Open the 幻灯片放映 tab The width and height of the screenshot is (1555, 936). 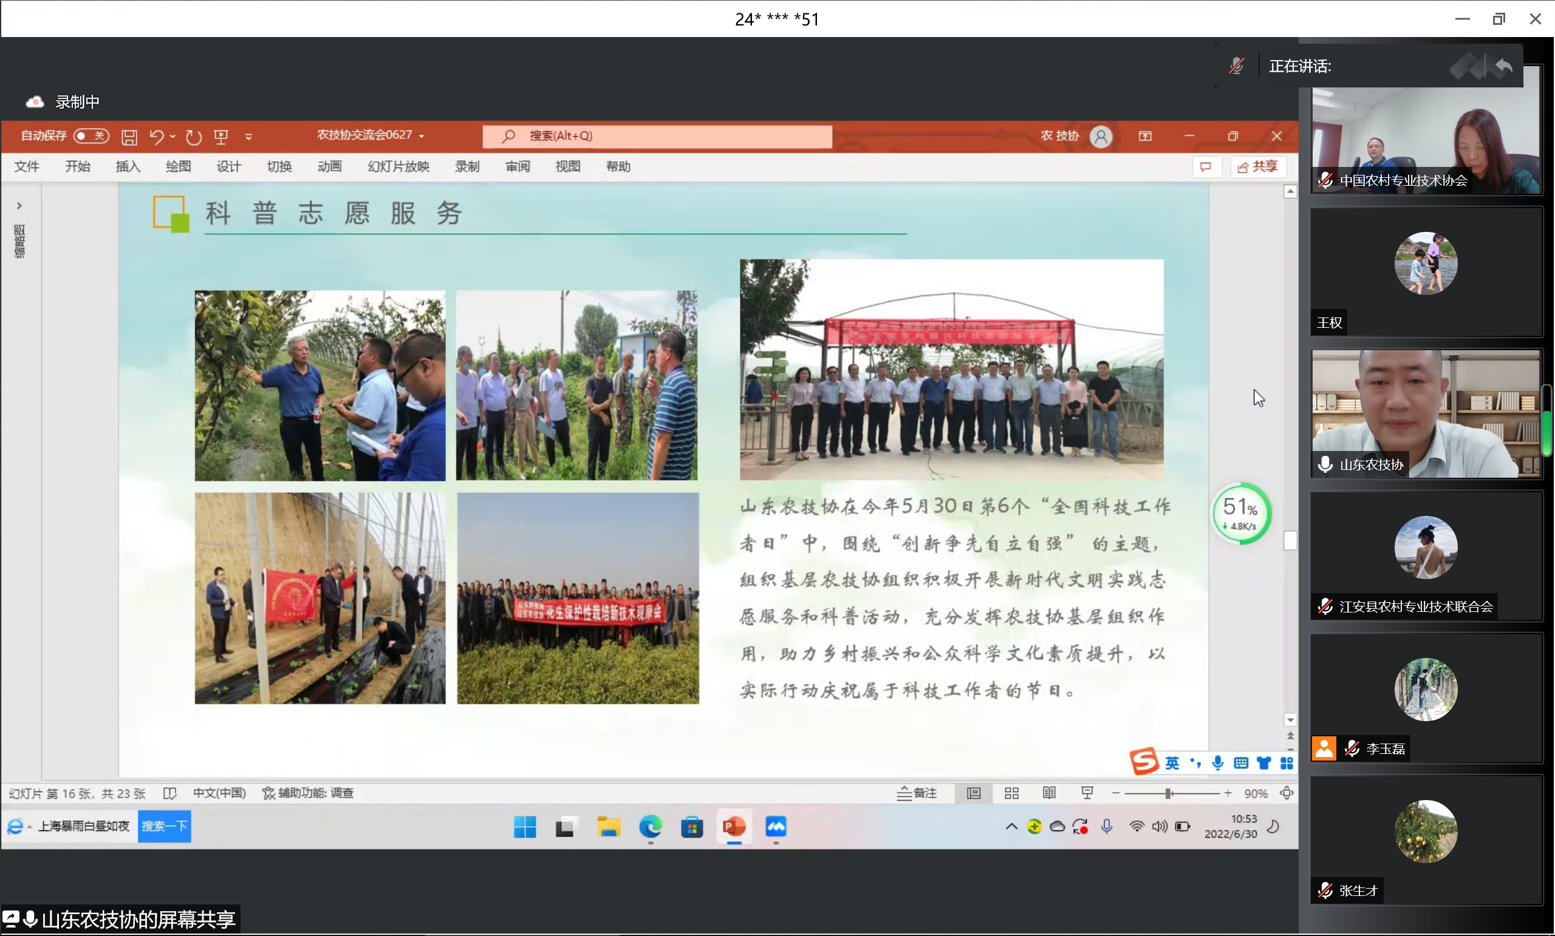(398, 166)
